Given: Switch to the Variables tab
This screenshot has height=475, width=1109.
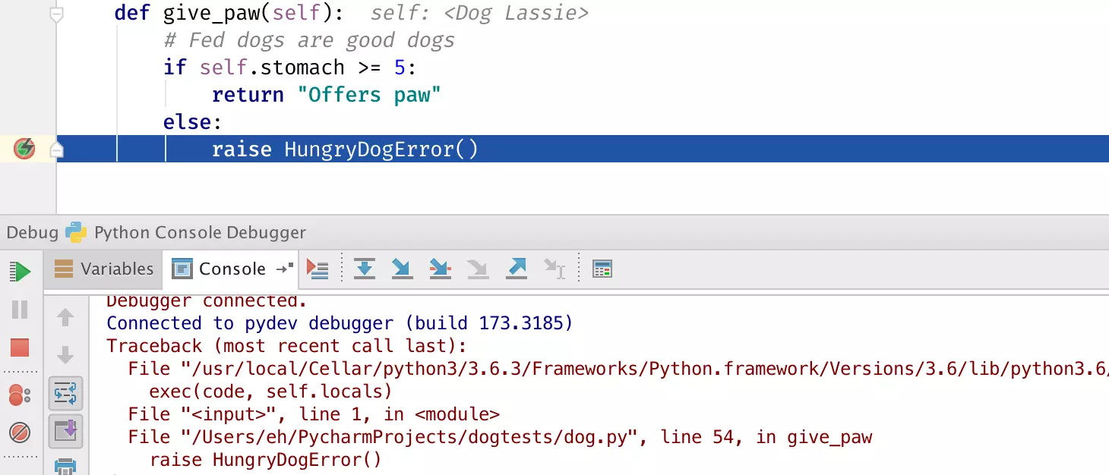Looking at the screenshot, I should pyautogui.click(x=105, y=269).
